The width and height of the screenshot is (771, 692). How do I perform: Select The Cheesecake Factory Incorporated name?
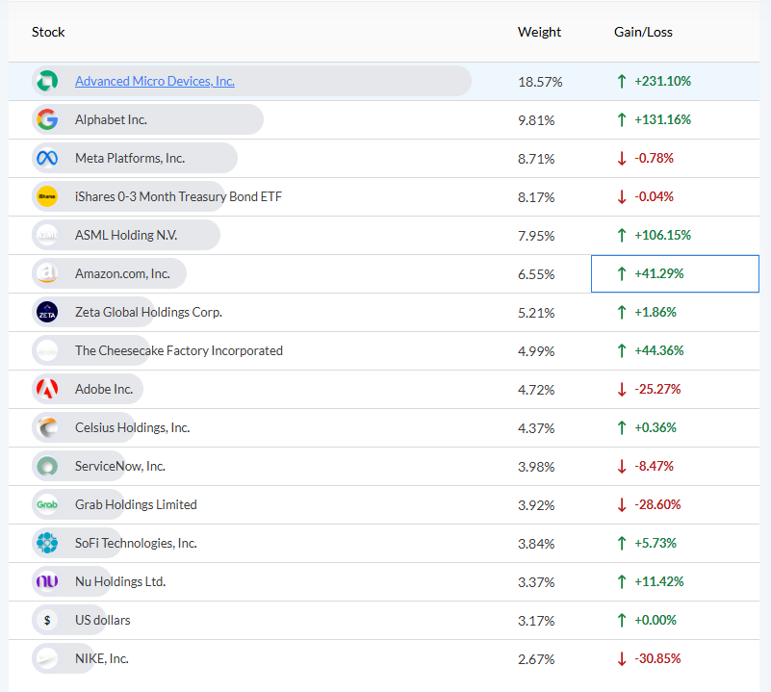click(178, 350)
